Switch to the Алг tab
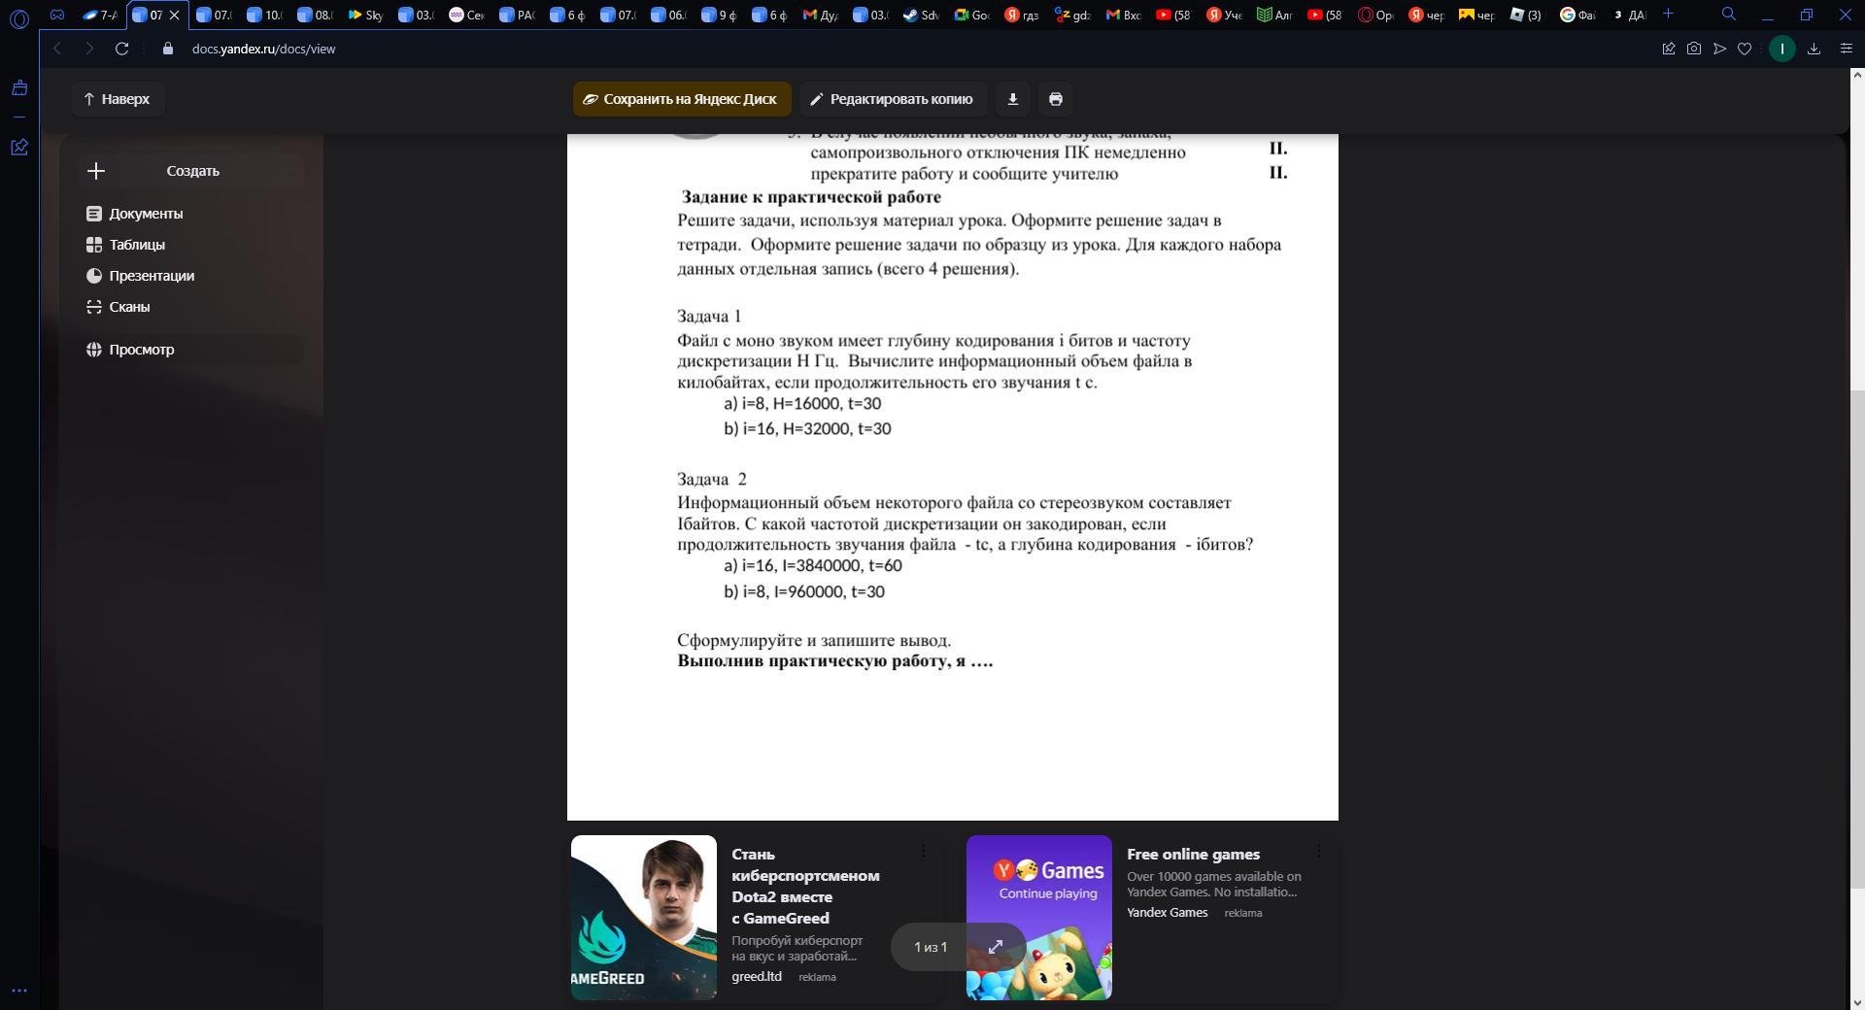The image size is (1865, 1010). point(1274,16)
